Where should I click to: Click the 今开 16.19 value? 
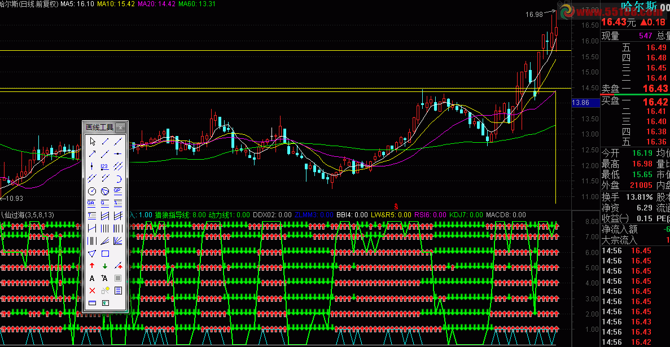[x=642, y=153]
